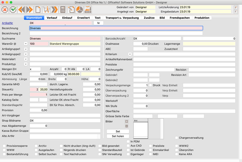This screenshot has height=162, width=242.
Task: Switch to the Verkauf tab
Action: click(x=52, y=18)
